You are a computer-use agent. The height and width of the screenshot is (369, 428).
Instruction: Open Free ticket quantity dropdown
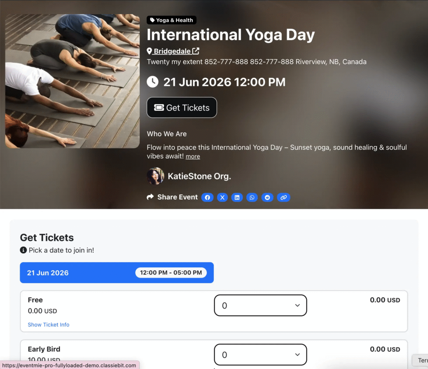pyautogui.click(x=260, y=306)
